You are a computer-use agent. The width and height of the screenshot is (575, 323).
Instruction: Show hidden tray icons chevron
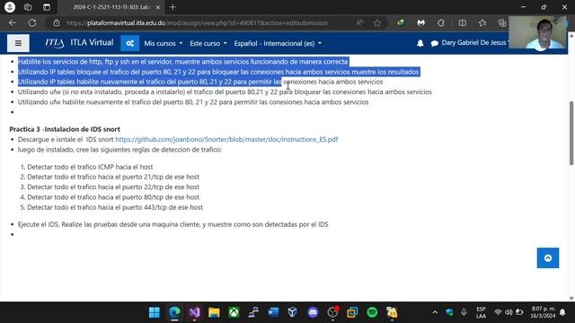(435, 312)
